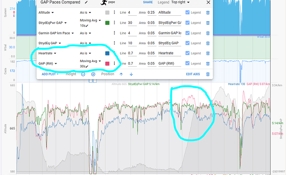Delete the whole axis with bottom trash icon

[208, 74]
